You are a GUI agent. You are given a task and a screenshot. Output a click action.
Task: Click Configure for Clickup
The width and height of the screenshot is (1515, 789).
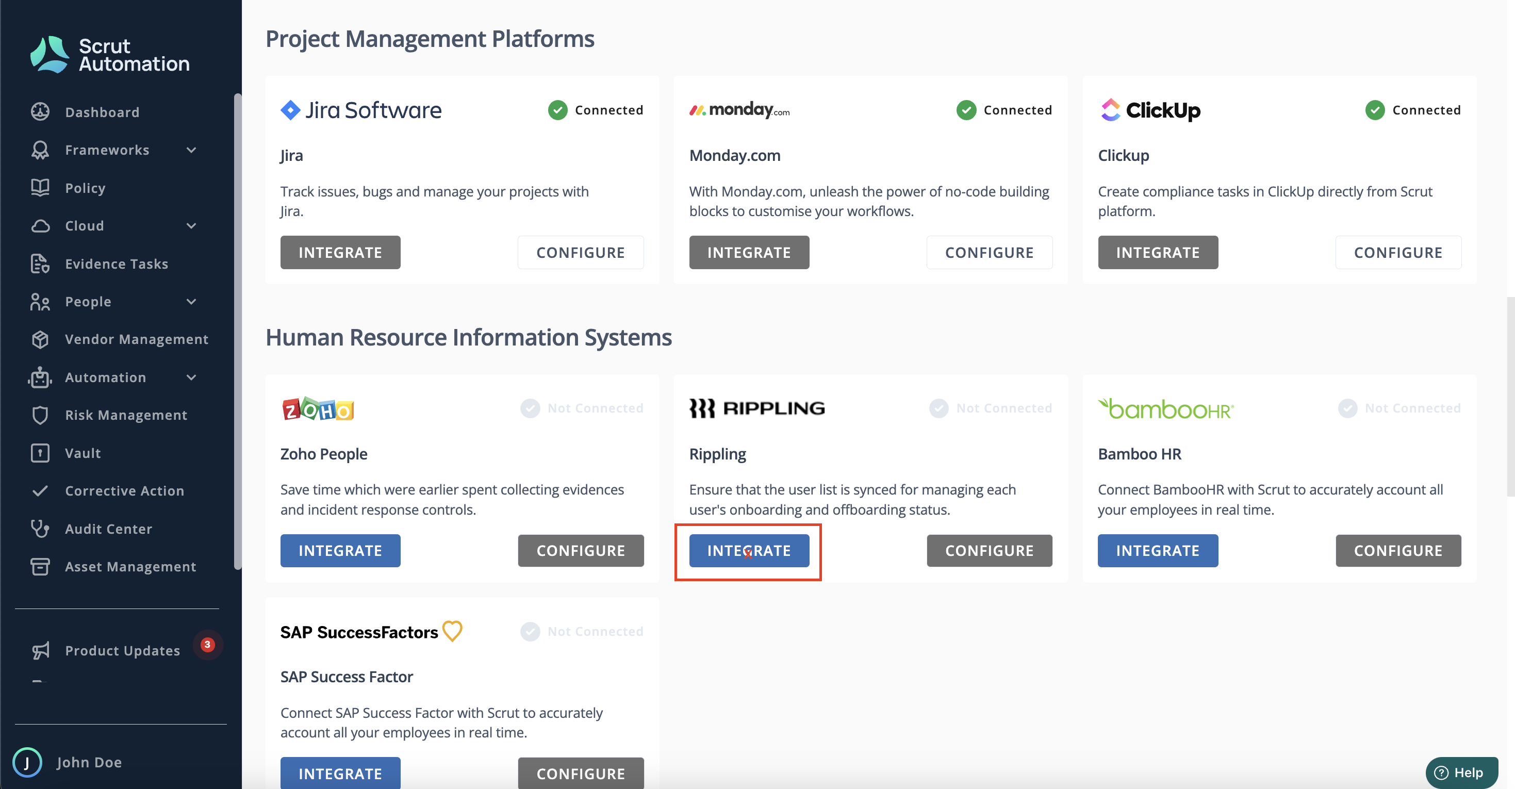click(x=1398, y=252)
